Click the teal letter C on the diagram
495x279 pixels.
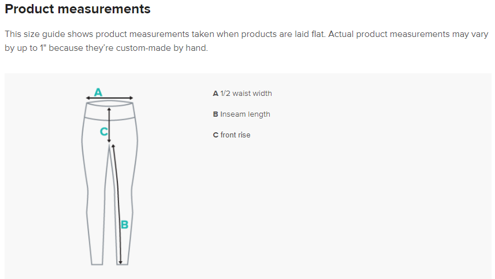coord(103,132)
